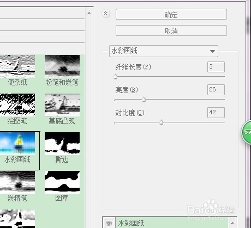Screen dimensions: 251x228
Task: Select the 便条纸 filter thumbnail
Action: coord(17,66)
